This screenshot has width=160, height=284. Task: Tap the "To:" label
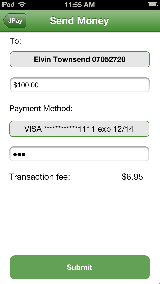[x=15, y=41]
